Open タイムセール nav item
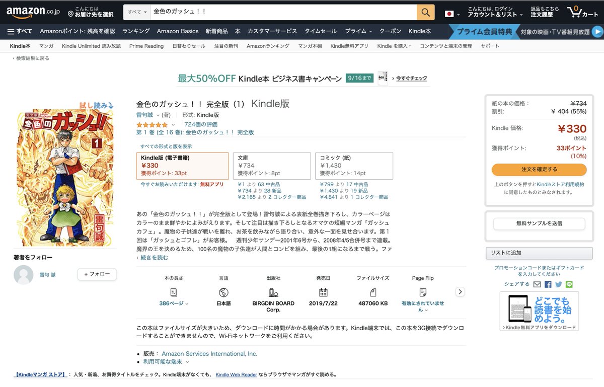 [x=321, y=31]
